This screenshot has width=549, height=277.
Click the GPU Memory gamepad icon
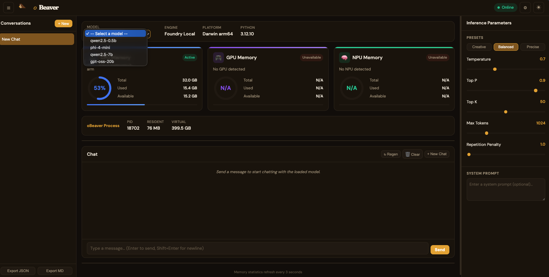tap(218, 57)
